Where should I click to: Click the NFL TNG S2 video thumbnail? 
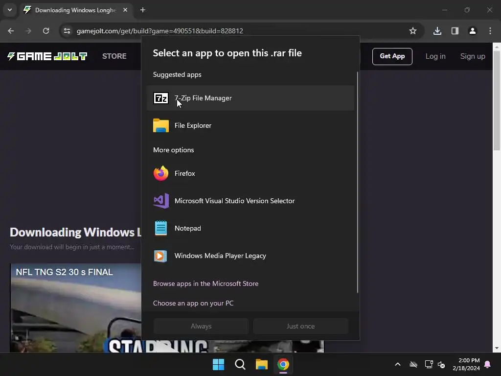(x=76, y=308)
